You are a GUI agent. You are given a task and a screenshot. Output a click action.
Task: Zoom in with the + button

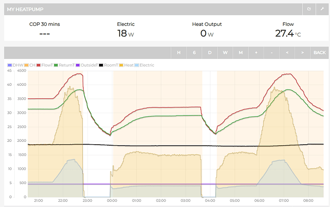click(x=256, y=53)
